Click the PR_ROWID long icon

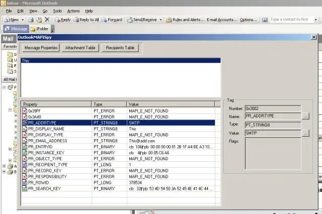pyautogui.click(x=25, y=183)
